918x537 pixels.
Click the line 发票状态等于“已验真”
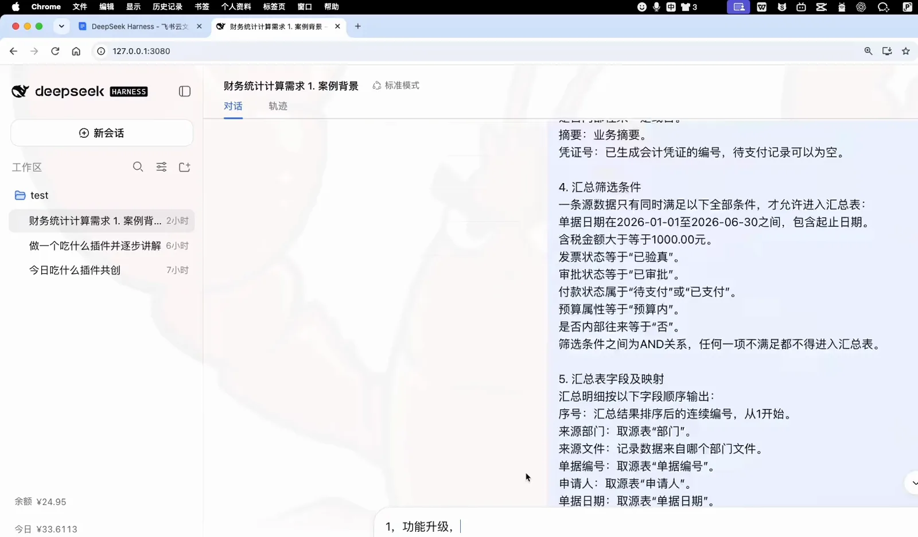[620, 257]
